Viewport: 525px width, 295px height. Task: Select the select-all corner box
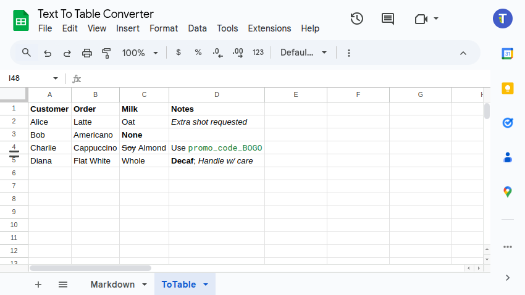click(14, 94)
